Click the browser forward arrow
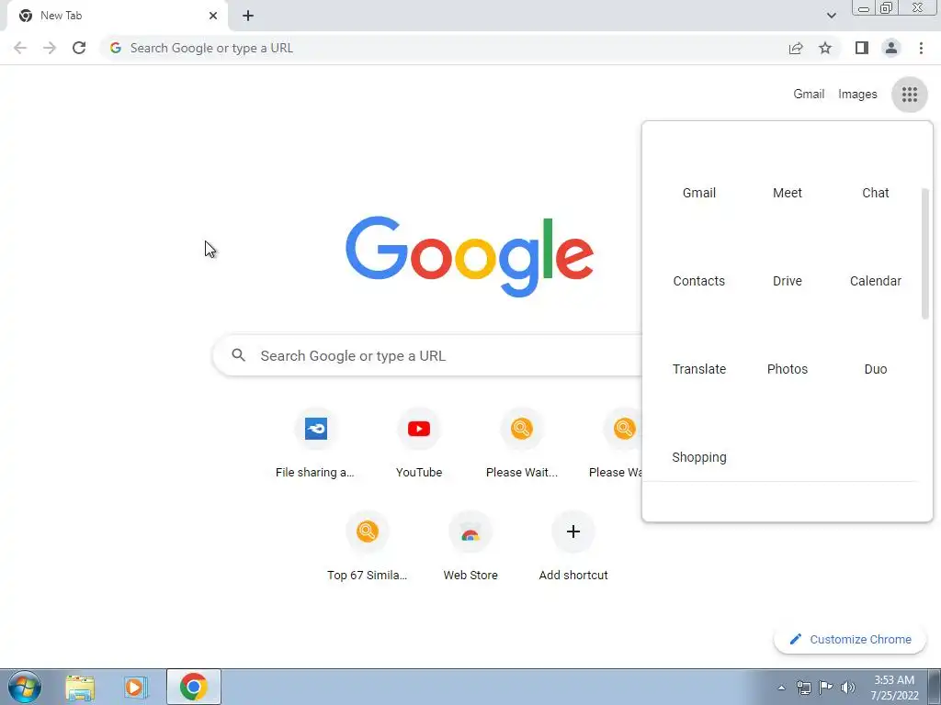Viewport: 941px width, 705px height. click(50, 48)
